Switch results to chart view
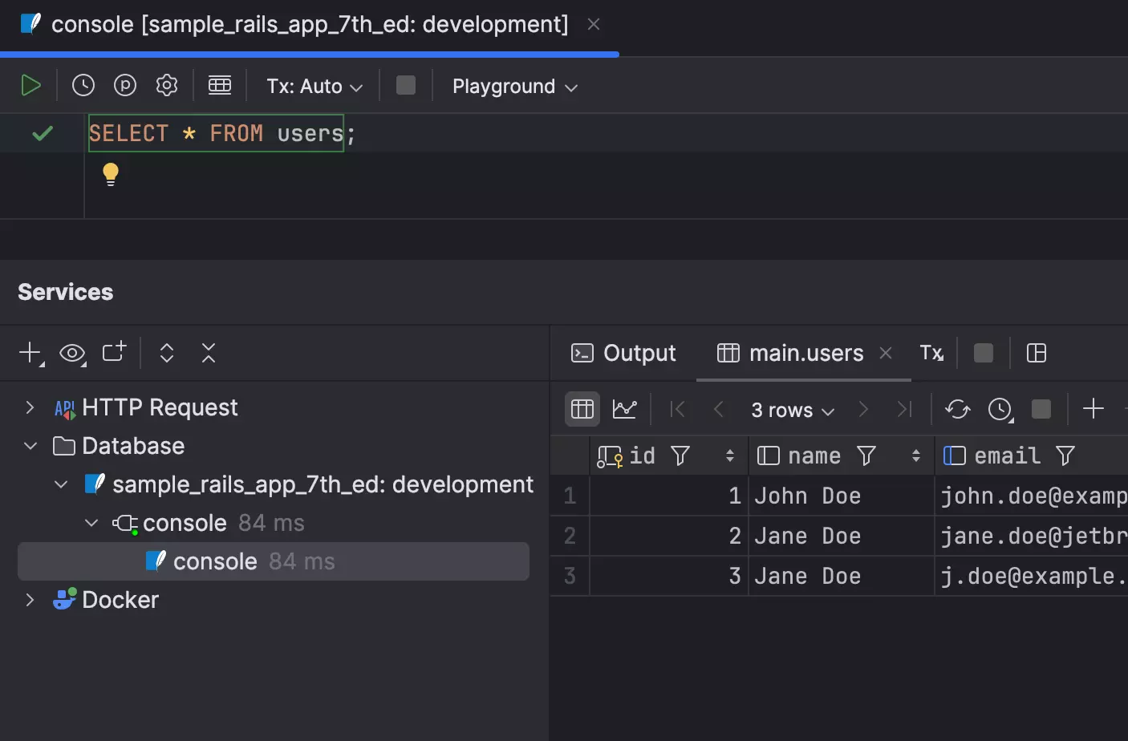 [625, 409]
